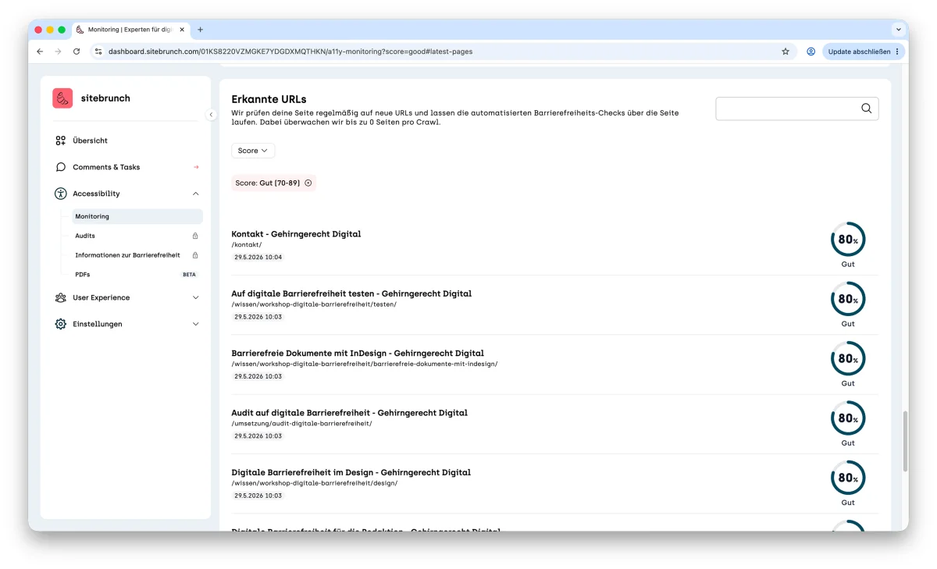Click the 80% score ring for Design entry
Screen dimensions: 937x569
848,478
